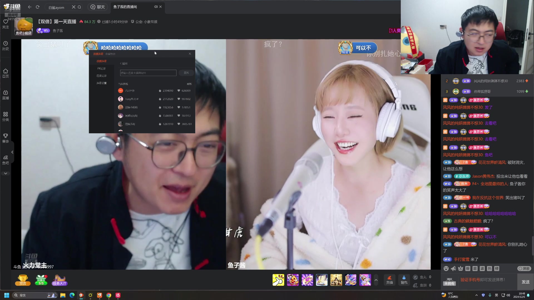Image resolution: width=534 pixels, height=300 pixels.
Task: Click the megaphone broadcast icon
Action: pos(453,269)
